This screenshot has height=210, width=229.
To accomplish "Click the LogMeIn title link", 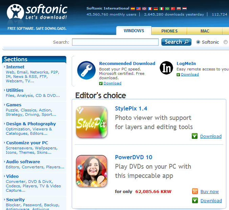I will [186, 64].
